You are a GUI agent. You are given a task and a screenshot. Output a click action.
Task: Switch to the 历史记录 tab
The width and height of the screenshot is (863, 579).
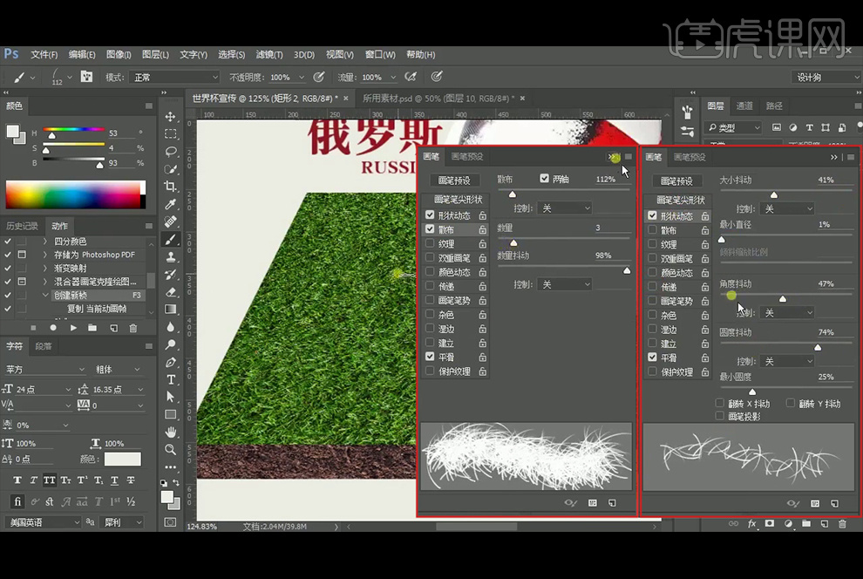22,226
